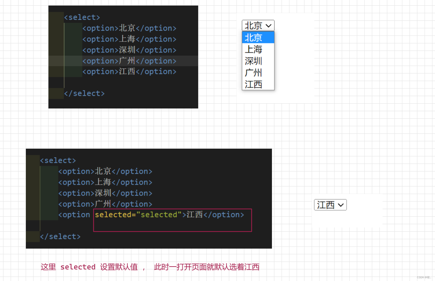Click the red caption about selected 默认值
The image size is (435, 281).
coord(150,267)
